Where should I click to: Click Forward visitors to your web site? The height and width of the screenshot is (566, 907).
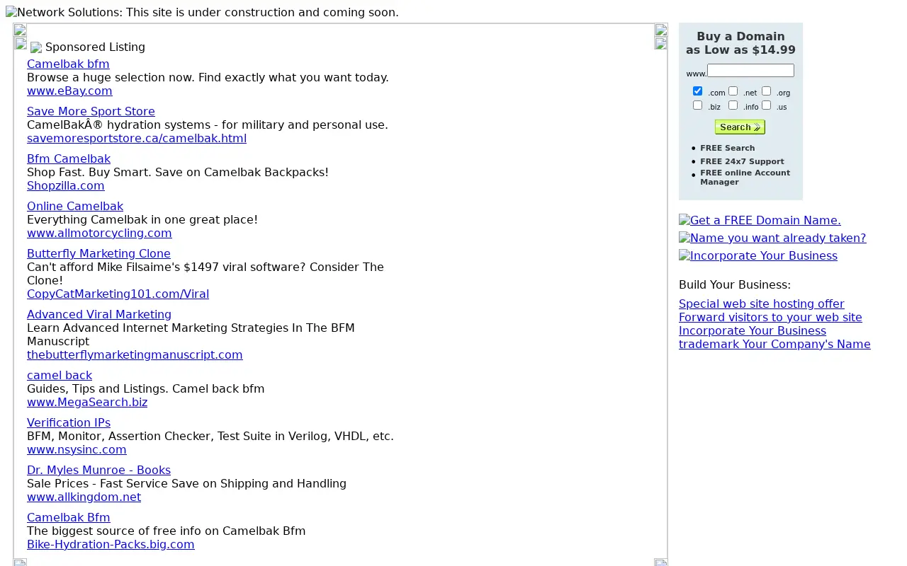(770, 318)
